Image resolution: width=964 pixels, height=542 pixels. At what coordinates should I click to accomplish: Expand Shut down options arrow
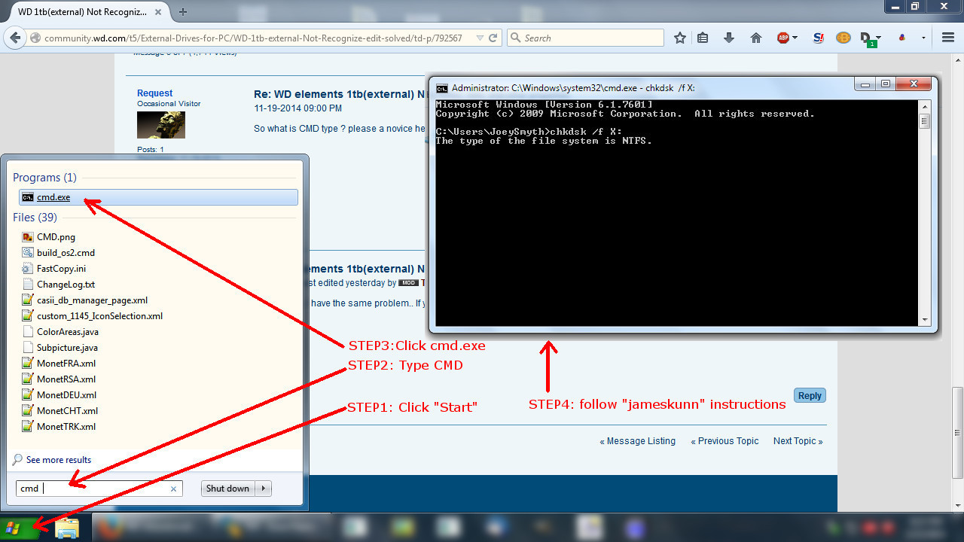coord(263,489)
